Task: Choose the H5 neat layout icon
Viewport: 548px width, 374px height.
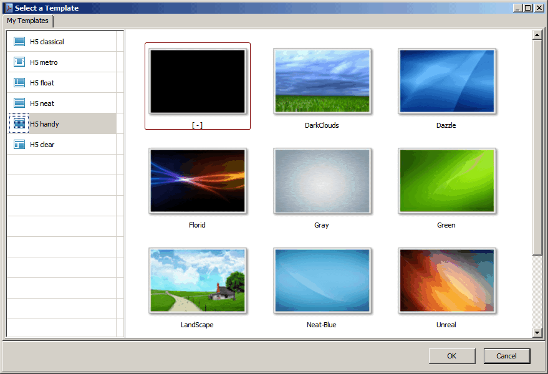Action: pos(19,103)
